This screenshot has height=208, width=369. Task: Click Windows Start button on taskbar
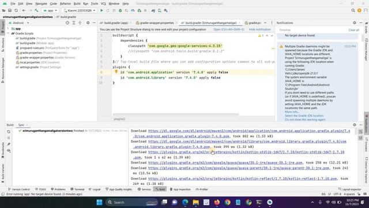click(x=99, y=202)
